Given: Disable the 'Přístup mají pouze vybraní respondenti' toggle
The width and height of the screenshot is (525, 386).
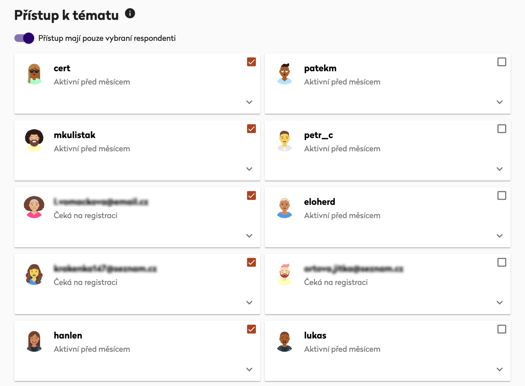Looking at the screenshot, I should pos(24,38).
